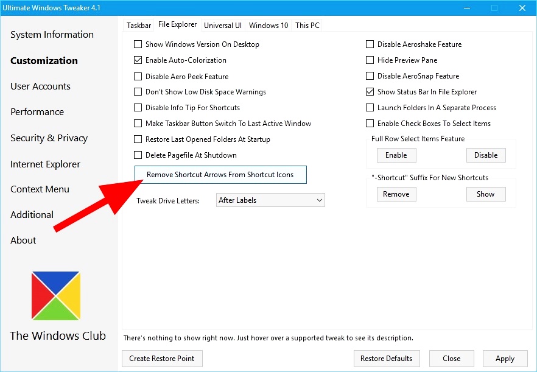Uncheck Show Status Bar In File Explorer

[370, 92]
